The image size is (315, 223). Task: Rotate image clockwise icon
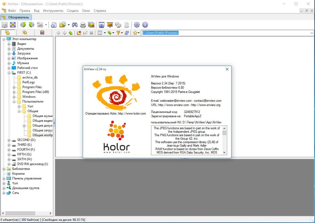click(x=31, y=25)
